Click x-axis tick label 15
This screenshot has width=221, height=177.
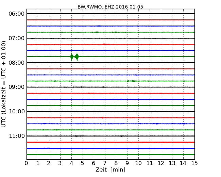[194, 163]
